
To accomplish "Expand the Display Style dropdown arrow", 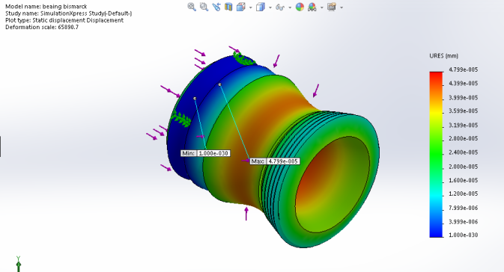I will (x=270, y=7).
